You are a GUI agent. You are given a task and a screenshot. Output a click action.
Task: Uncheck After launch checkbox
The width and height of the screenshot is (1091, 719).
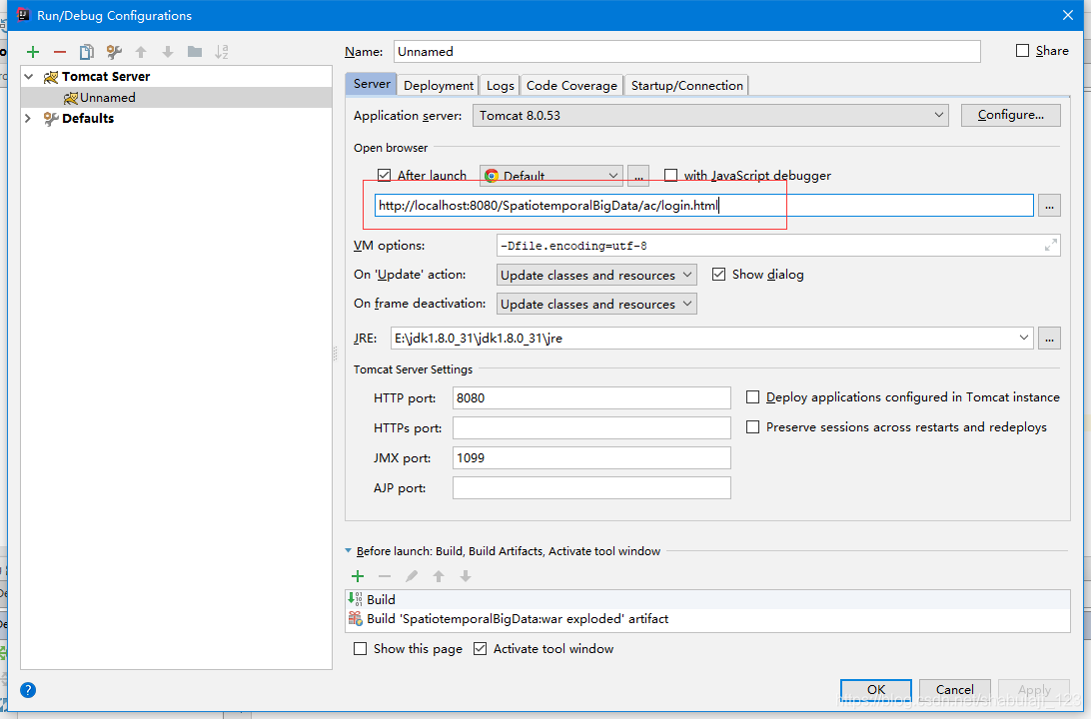(384, 175)
